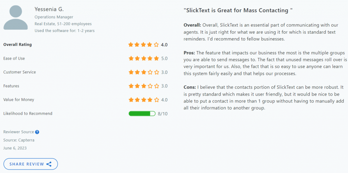Click the Customer Service star rating
This screenshot has height=173, width=348.
pyautogui.click(x=144, y=72)
